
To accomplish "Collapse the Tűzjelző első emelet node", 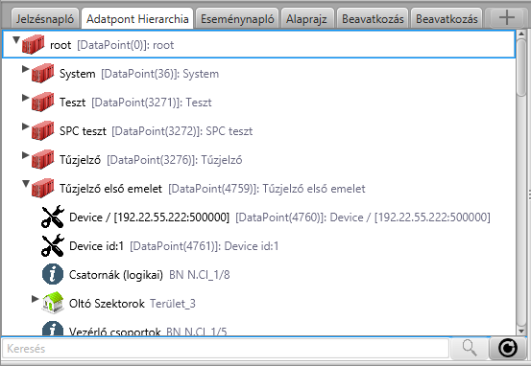I will 26,184.
